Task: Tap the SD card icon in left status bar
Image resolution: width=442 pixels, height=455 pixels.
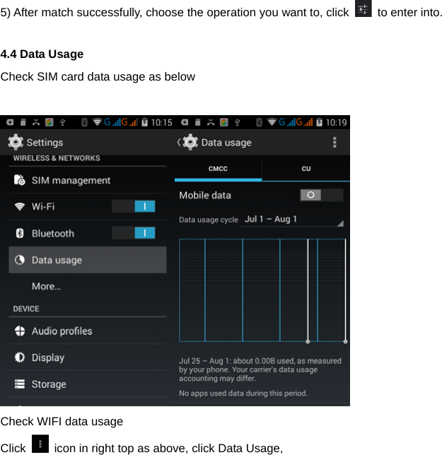Action: [23, 122]
